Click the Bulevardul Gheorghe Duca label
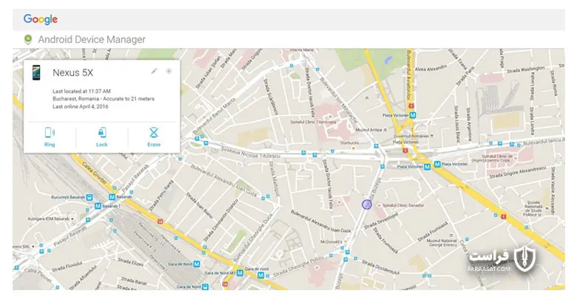577x299 pixels. (253, 238)
